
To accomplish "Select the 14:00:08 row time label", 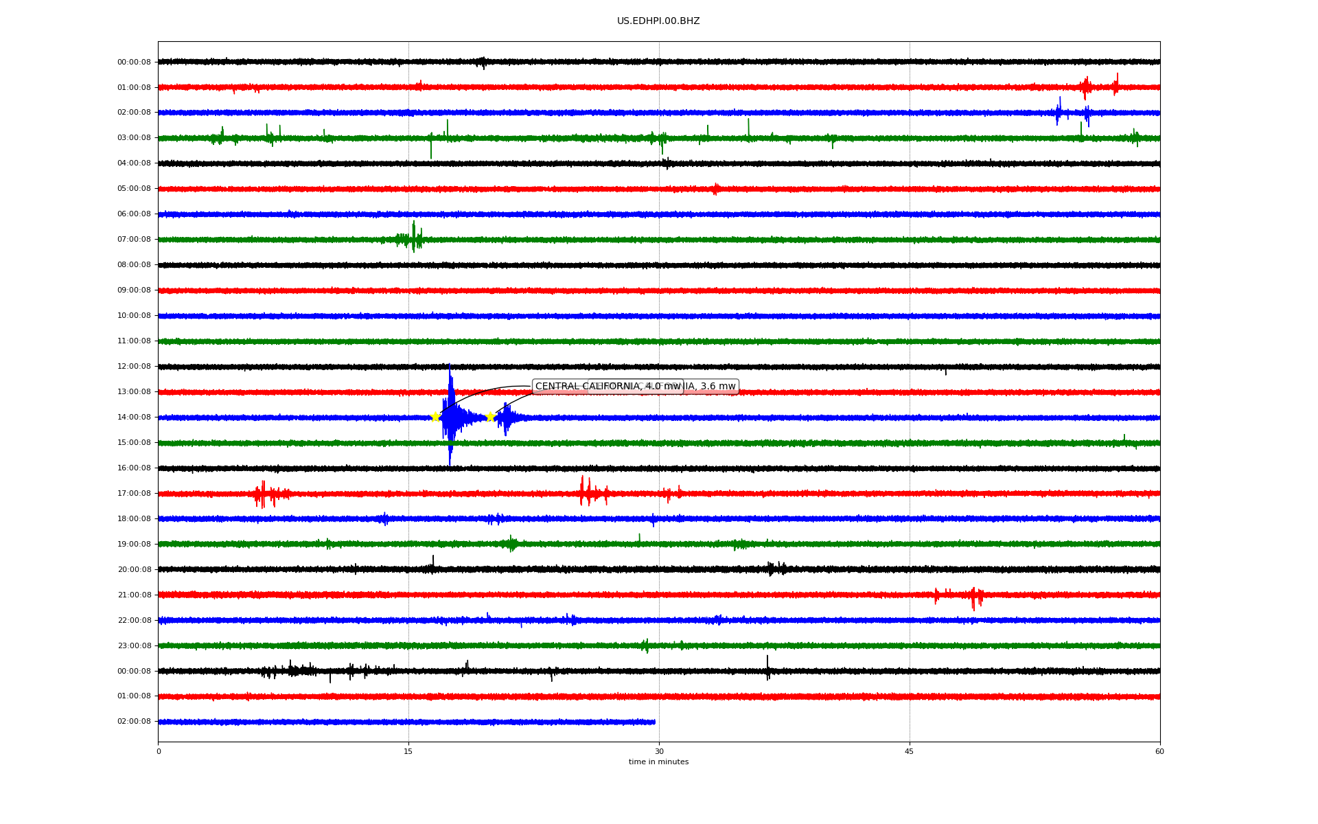I will pos(134,417).
